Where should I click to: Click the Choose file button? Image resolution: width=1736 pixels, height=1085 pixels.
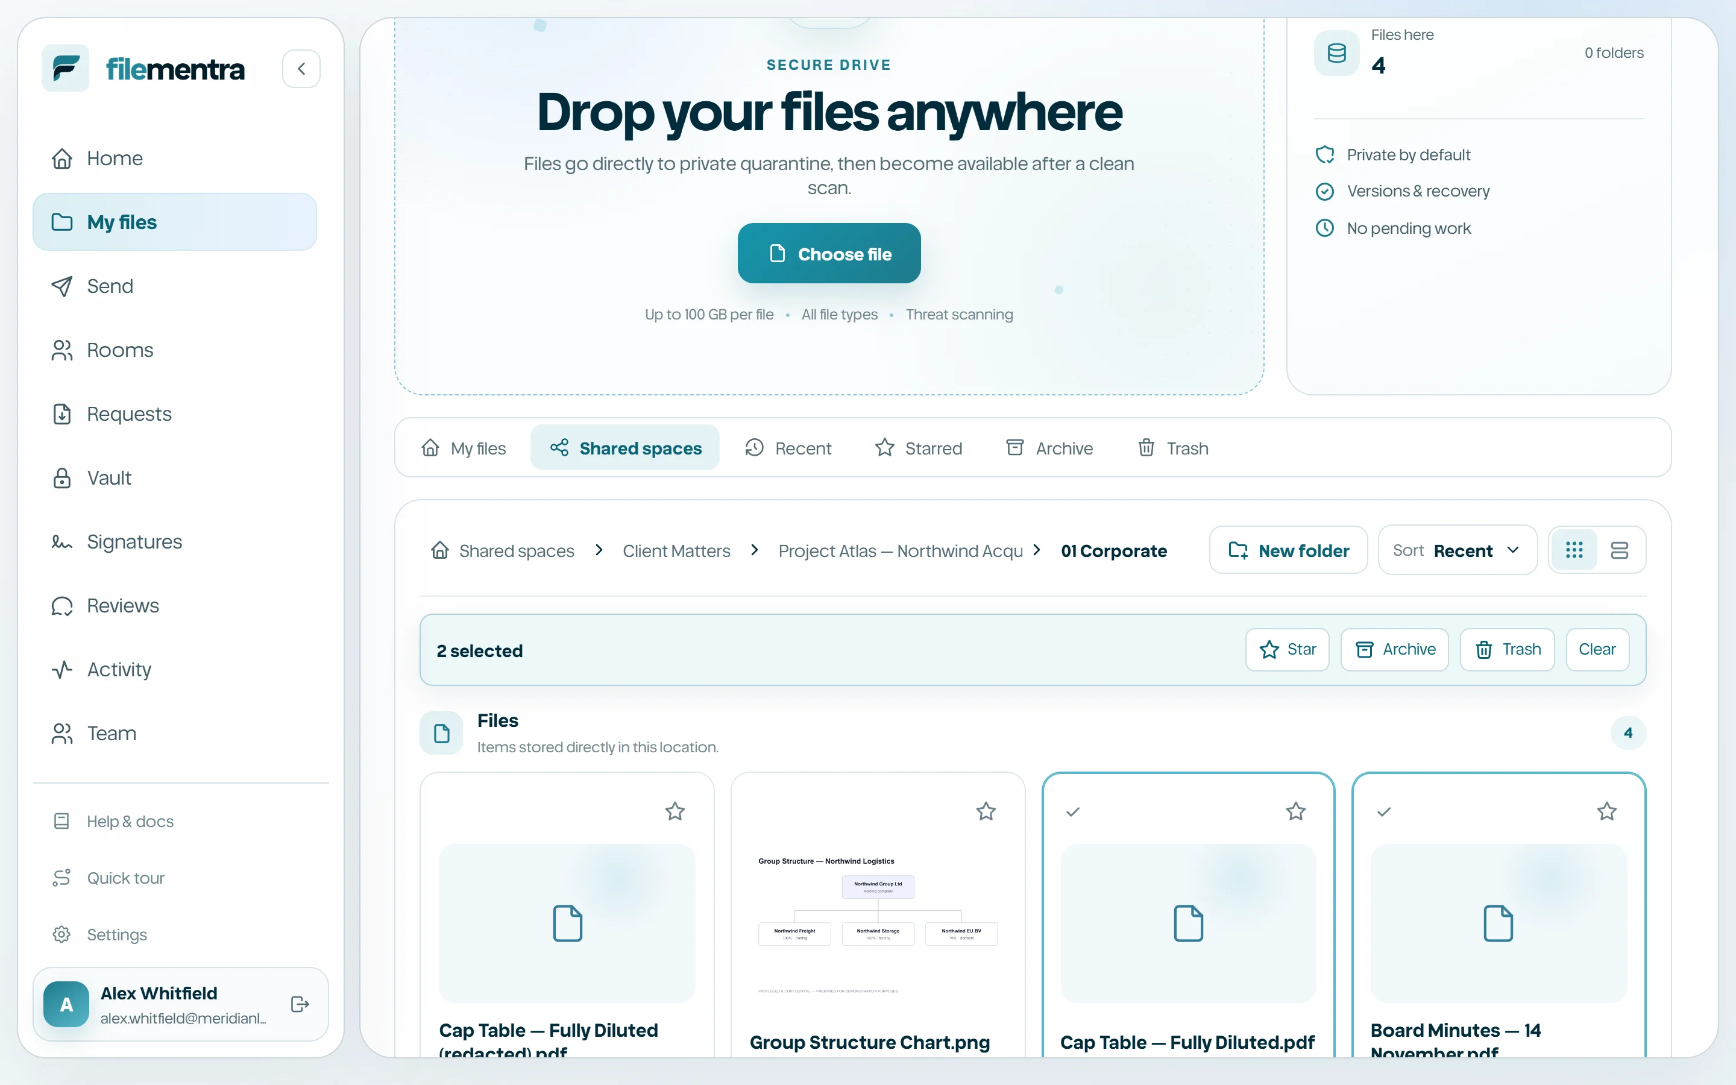pyautogui.click(x=829, y=253)
